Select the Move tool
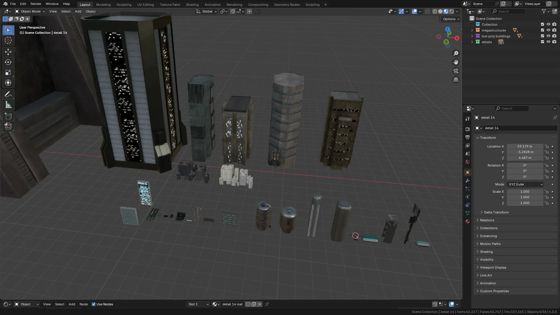 click(8, 52)
